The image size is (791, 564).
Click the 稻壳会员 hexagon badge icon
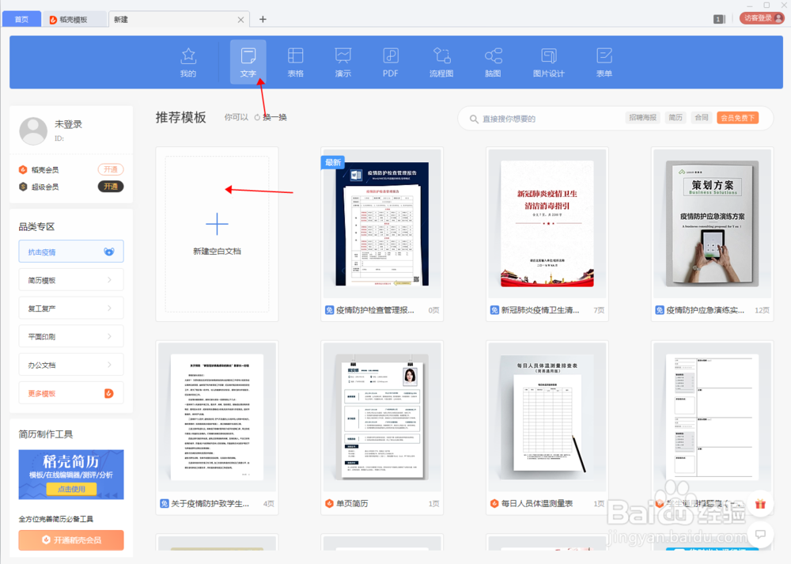click(23, 170)
